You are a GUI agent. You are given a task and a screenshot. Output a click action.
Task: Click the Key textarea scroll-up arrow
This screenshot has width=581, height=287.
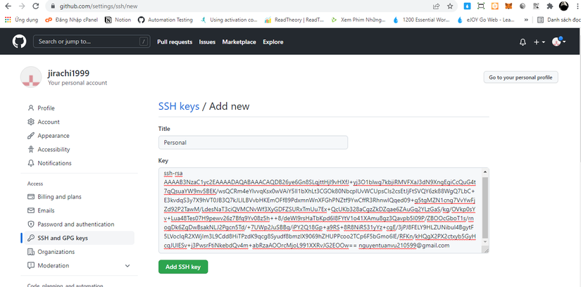[485, 172]
